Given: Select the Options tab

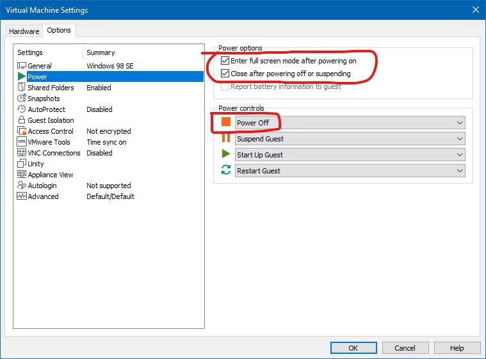Looking at the screenshot, I should point(59,30).
